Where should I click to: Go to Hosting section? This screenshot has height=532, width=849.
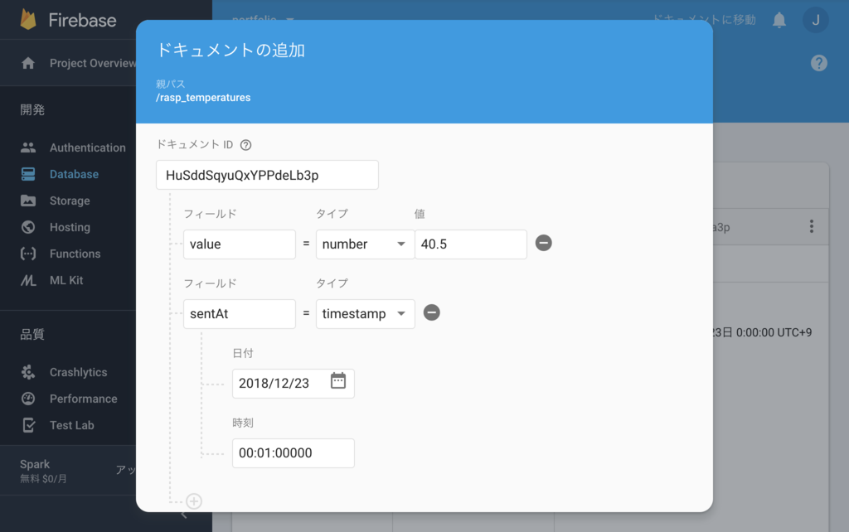70,227
